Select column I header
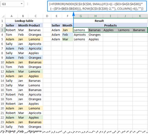148x134 pixels. tap(110, 16)
